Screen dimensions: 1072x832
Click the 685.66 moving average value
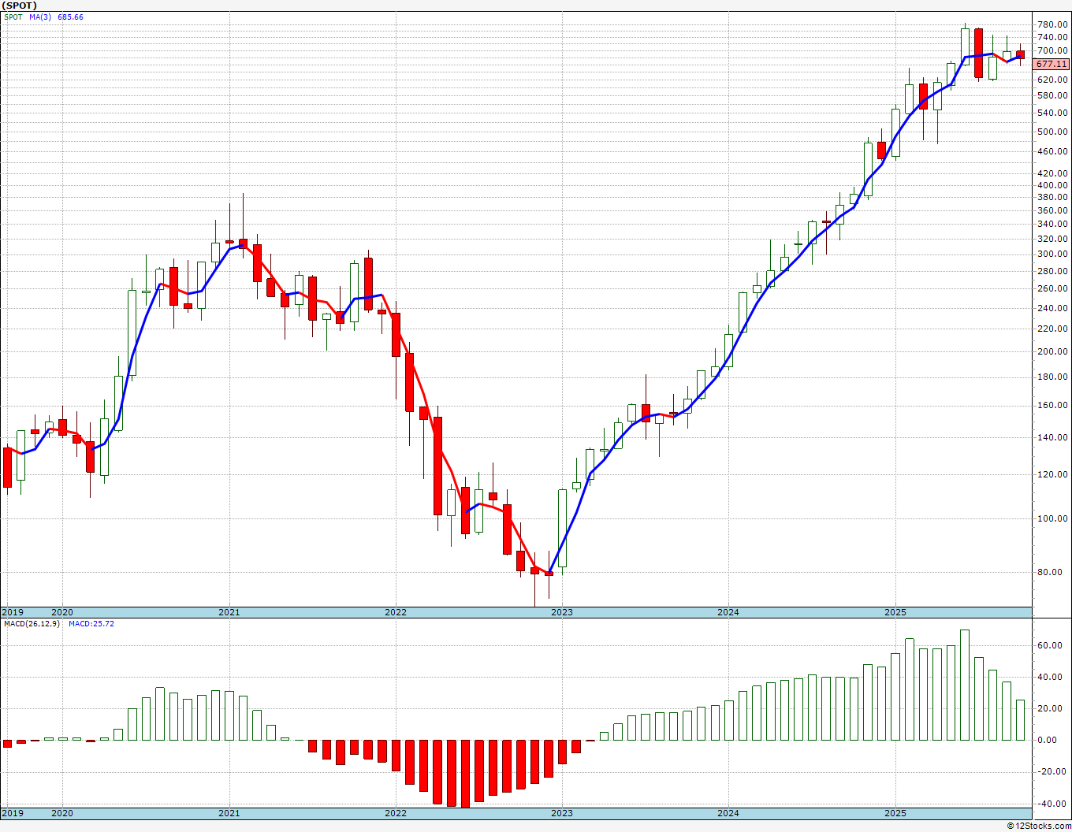coord(70,17)
